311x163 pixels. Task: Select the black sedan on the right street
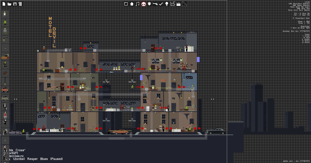click(x=216, y=131)
